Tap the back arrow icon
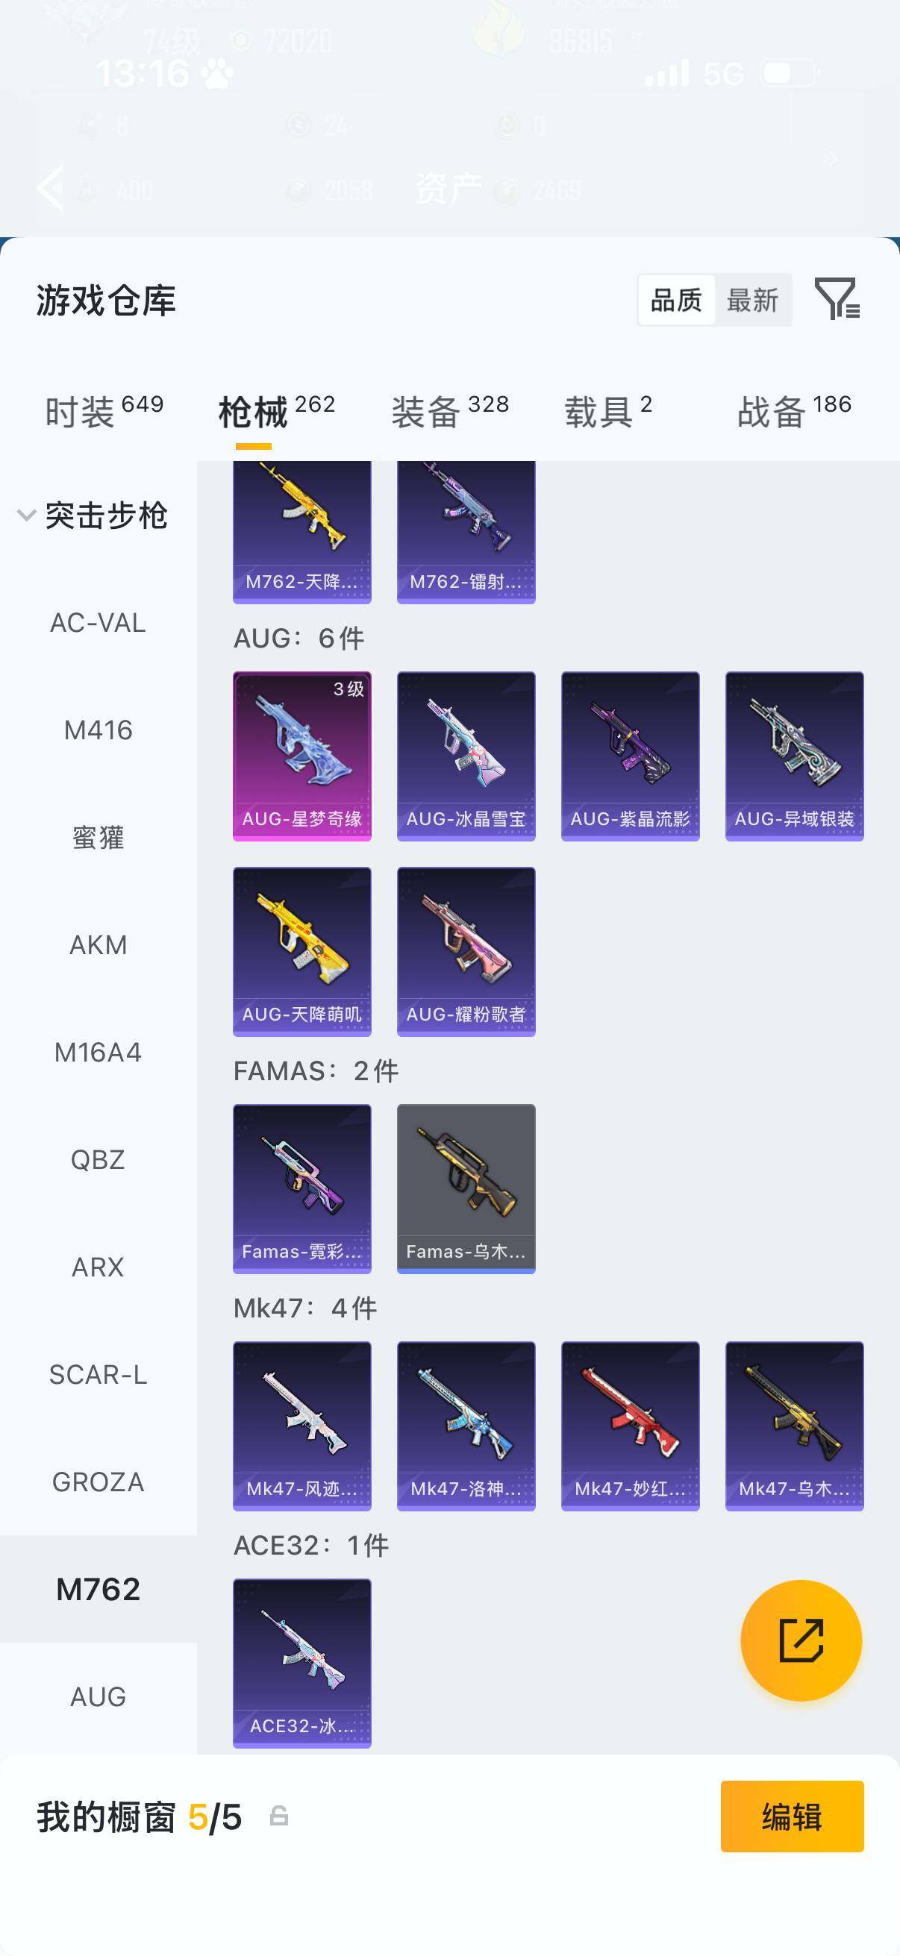Image resolution: width=900 pixels, height=1956 pixels. tap(51, 187)
